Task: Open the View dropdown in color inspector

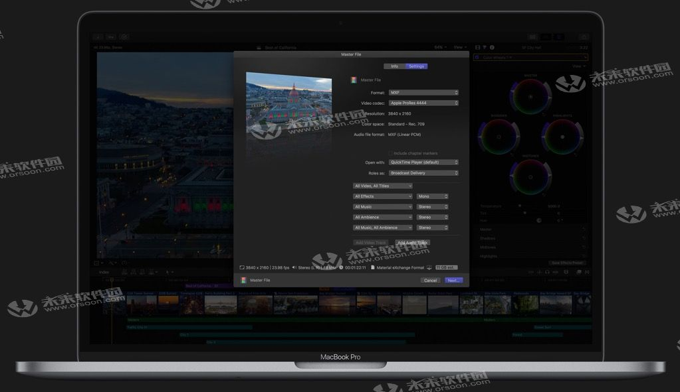Action: coord(578,66)
